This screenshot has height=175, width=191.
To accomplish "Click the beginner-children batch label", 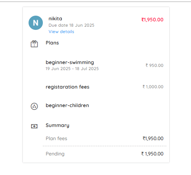I will pyautogui.click(x=67, y=105).
